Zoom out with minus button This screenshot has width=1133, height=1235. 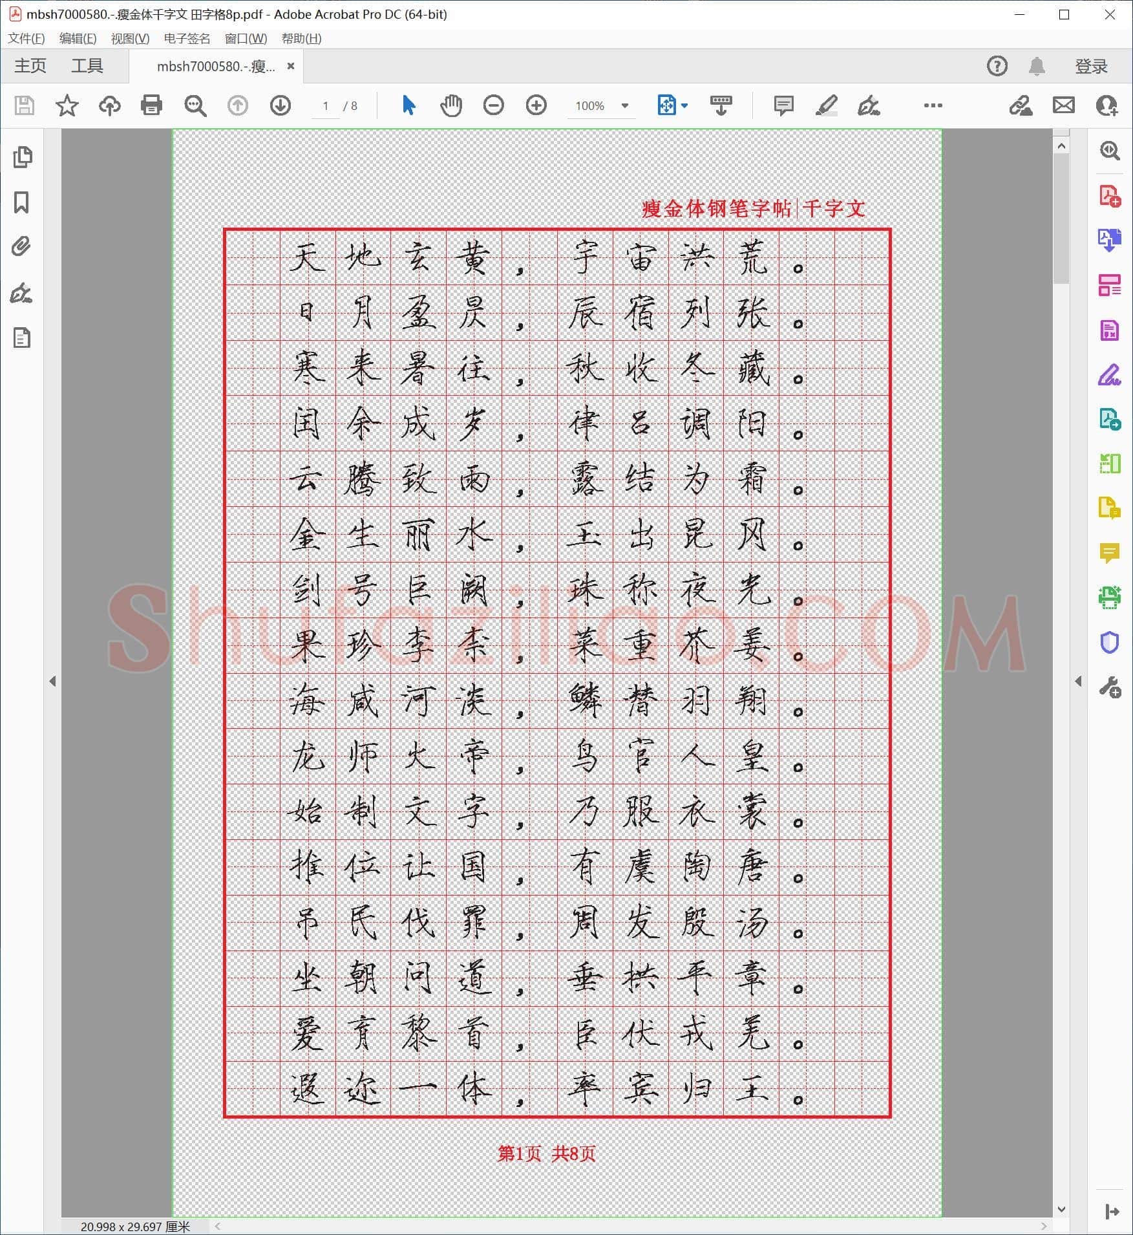point(494,105)
